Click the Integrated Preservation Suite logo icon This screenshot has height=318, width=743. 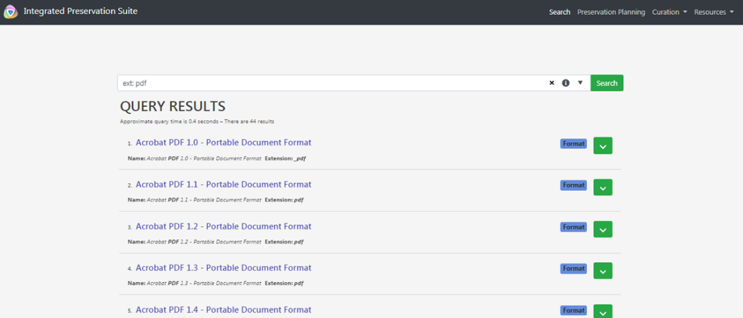click(10, 12)
